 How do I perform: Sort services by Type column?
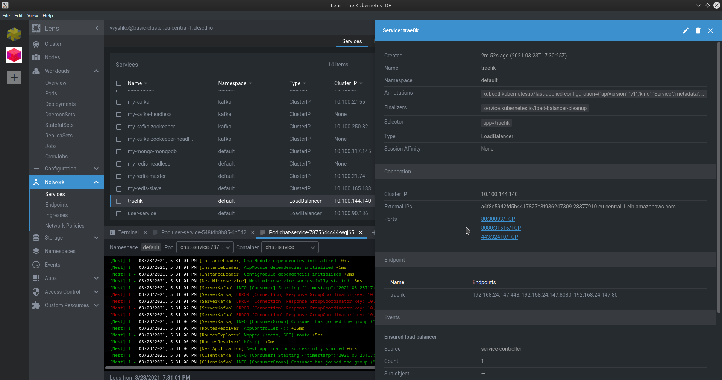(298, 83)
